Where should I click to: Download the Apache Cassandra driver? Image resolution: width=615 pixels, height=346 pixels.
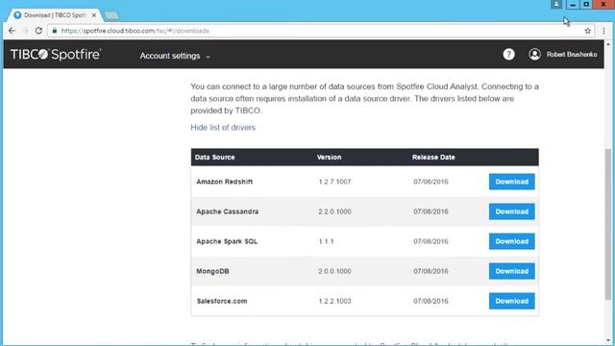pyautogui.click(x=511, y=211)
